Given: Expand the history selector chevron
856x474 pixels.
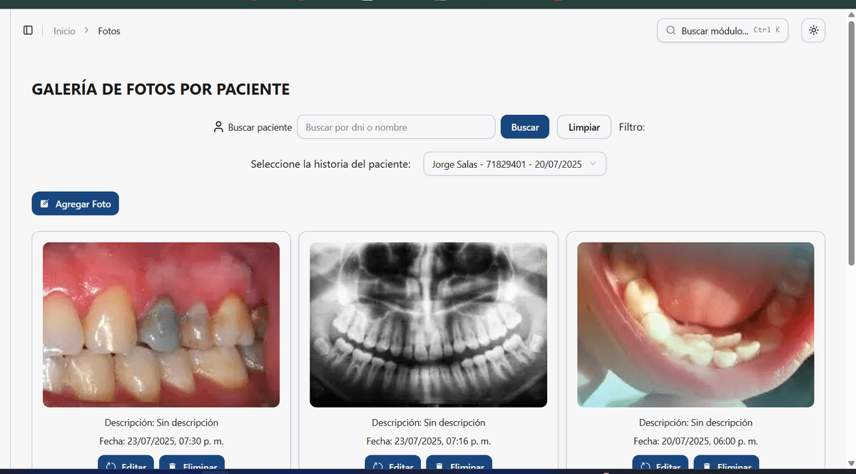Looking at the screenshot, I should tap(593, 163).
